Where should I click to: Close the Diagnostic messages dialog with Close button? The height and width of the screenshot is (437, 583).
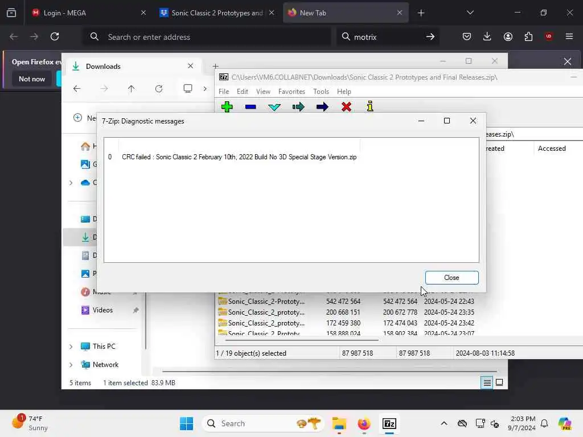[451, 278]
